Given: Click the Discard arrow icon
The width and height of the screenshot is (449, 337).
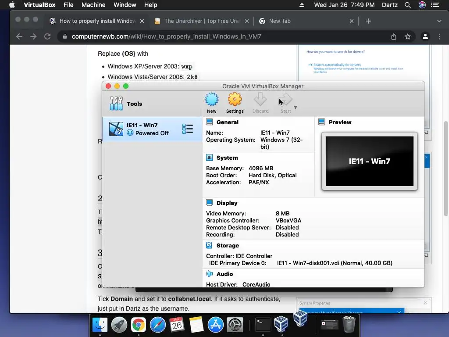Looking at the screenshot, I should point(260,100).
